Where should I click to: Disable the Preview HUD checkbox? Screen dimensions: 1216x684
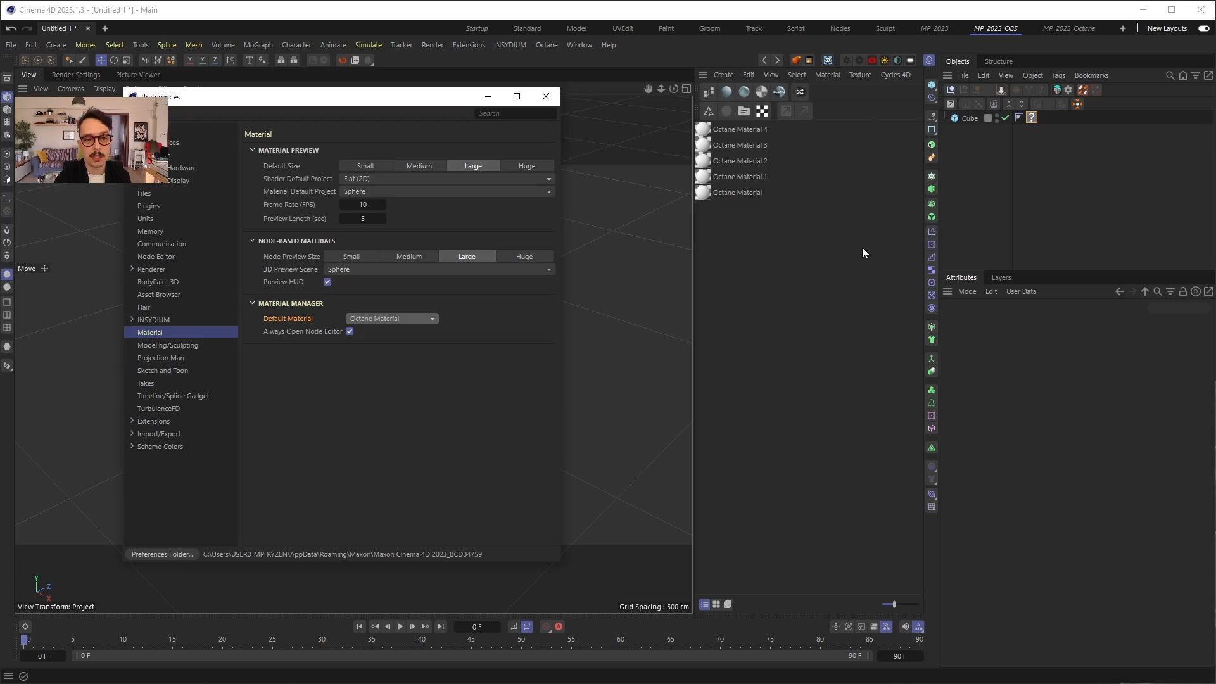pyautogui.click(x=327, y=282)
